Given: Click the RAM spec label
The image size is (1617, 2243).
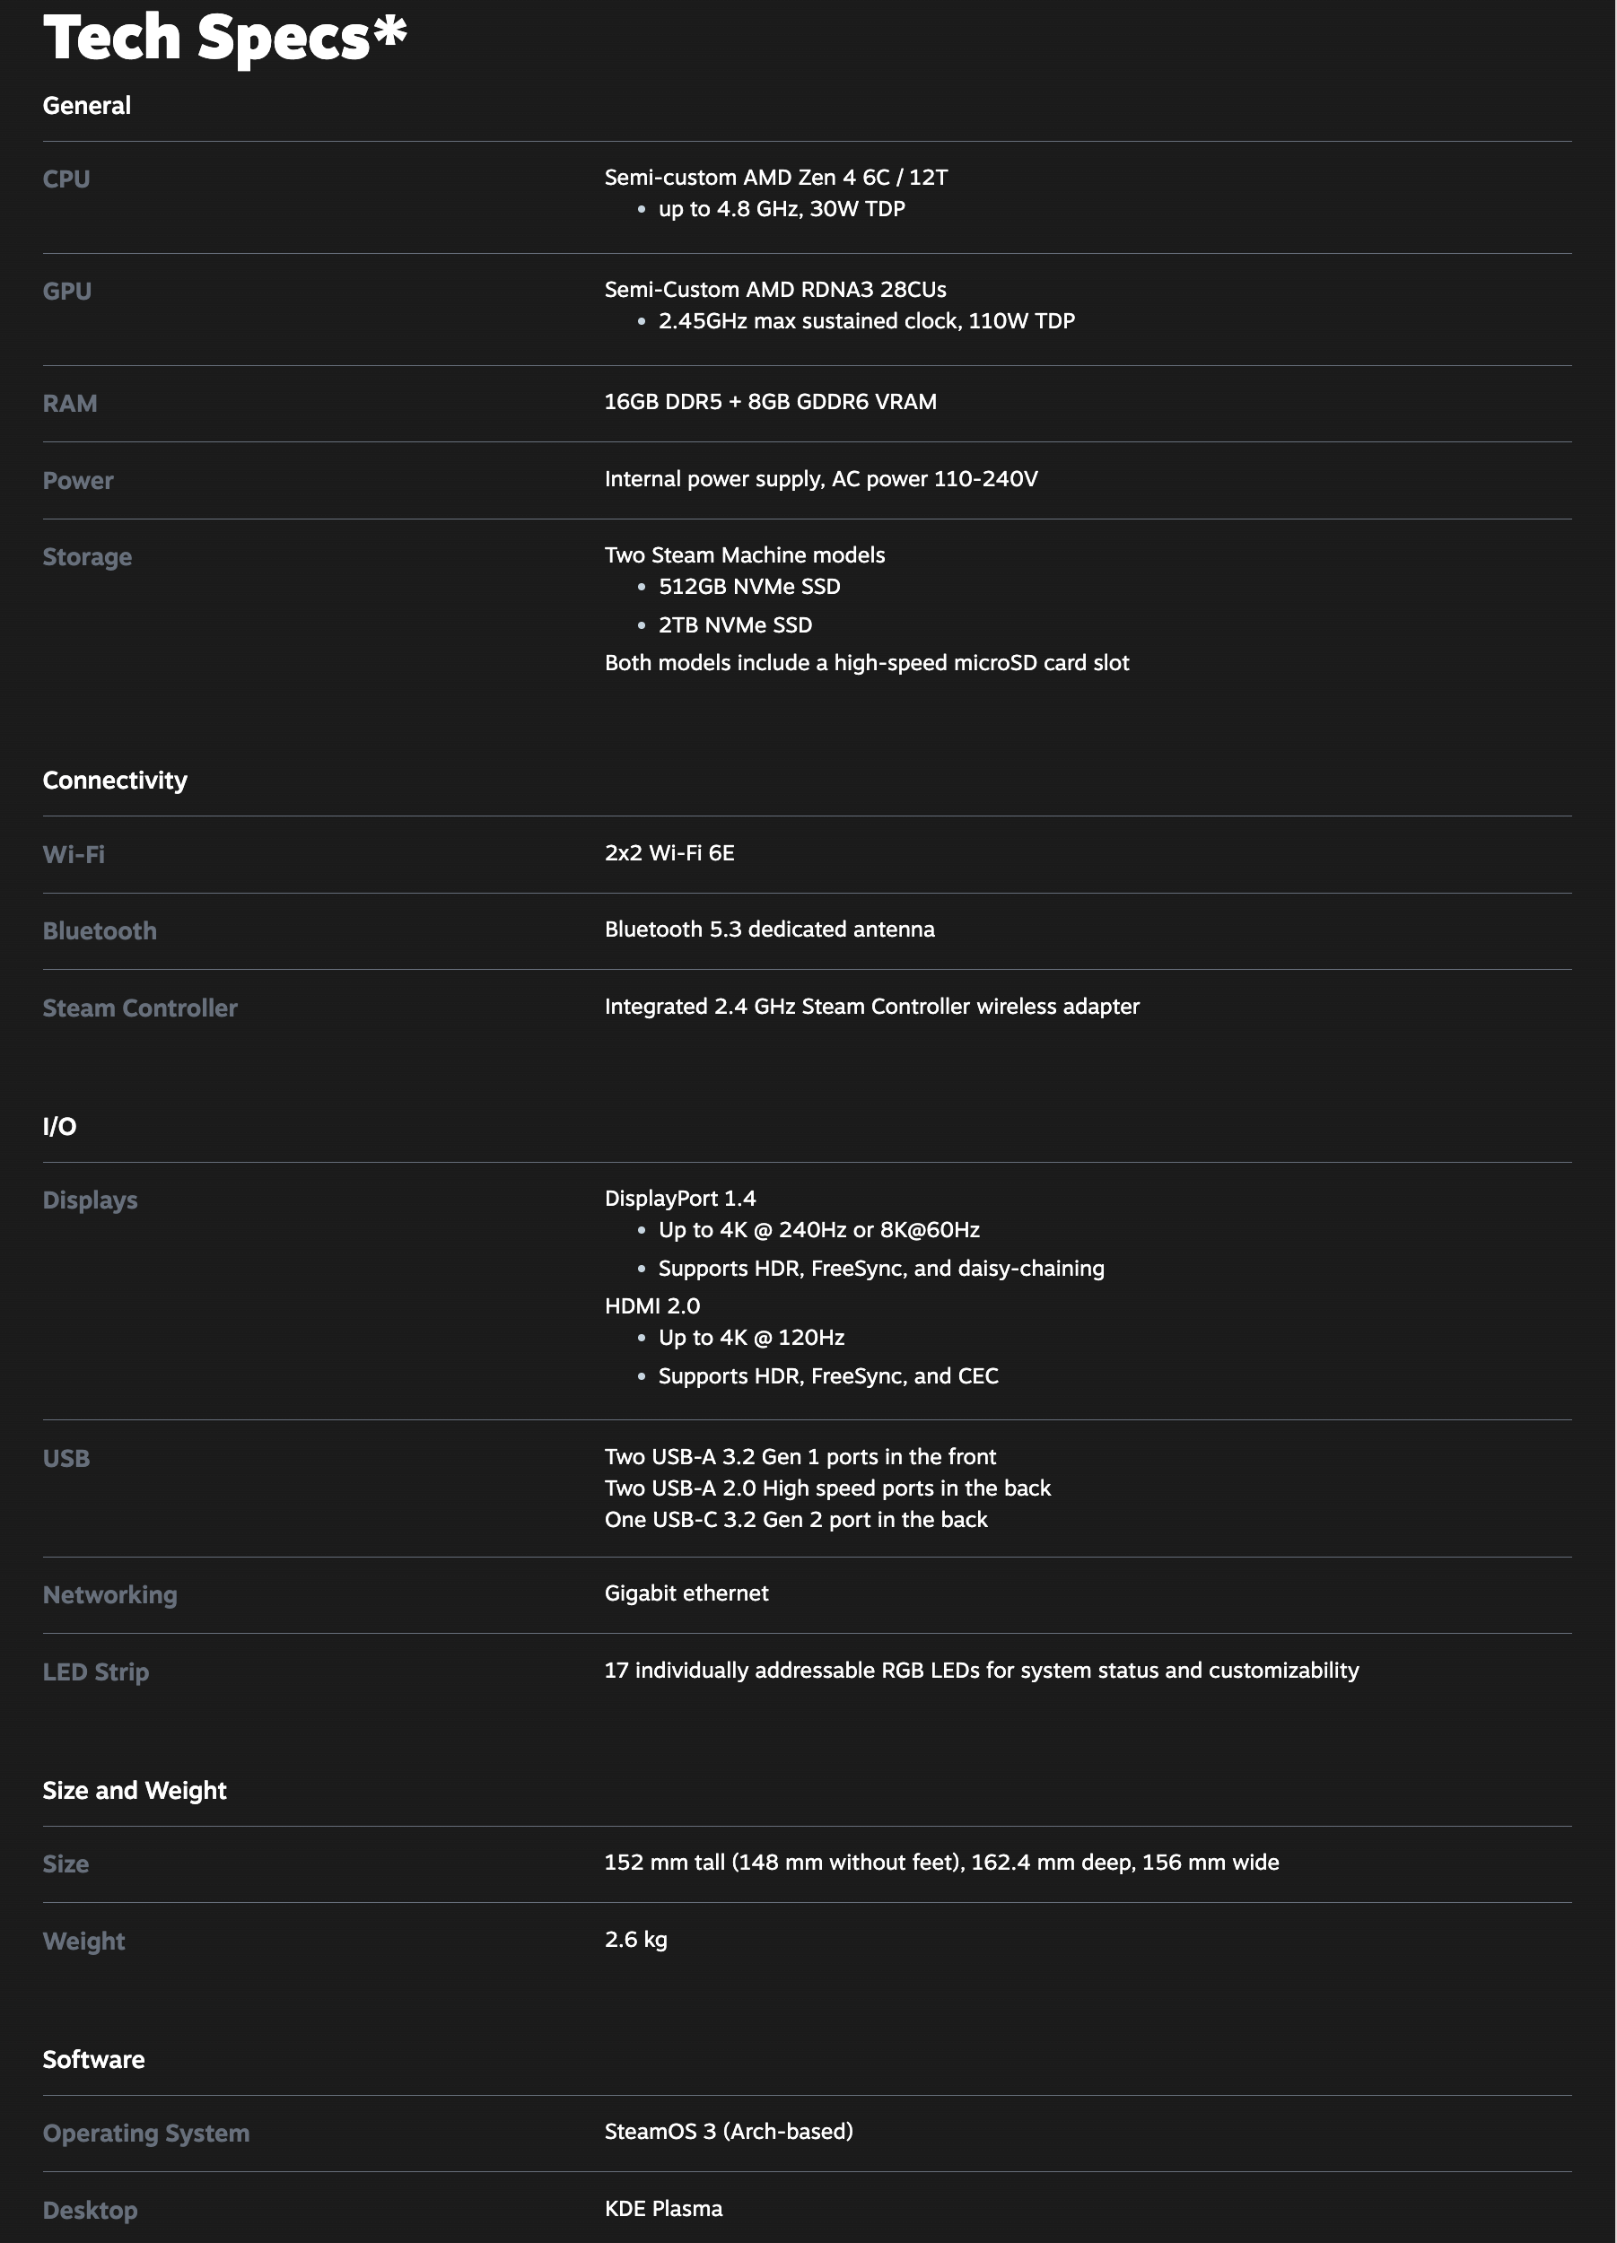Looking at the screenshot, I should tap(70, 404).
